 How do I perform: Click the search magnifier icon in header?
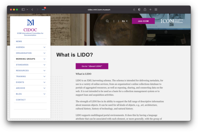(x=107, y=21)
